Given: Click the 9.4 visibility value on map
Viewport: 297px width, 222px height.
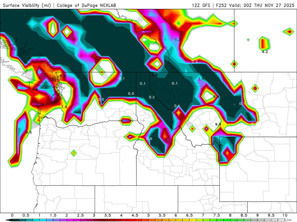Looking at the screenshot, I should (216, 97).
